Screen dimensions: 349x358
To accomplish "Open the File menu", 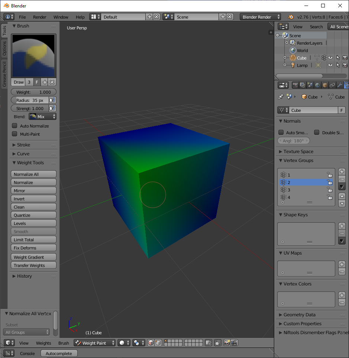I will [22, 17].
